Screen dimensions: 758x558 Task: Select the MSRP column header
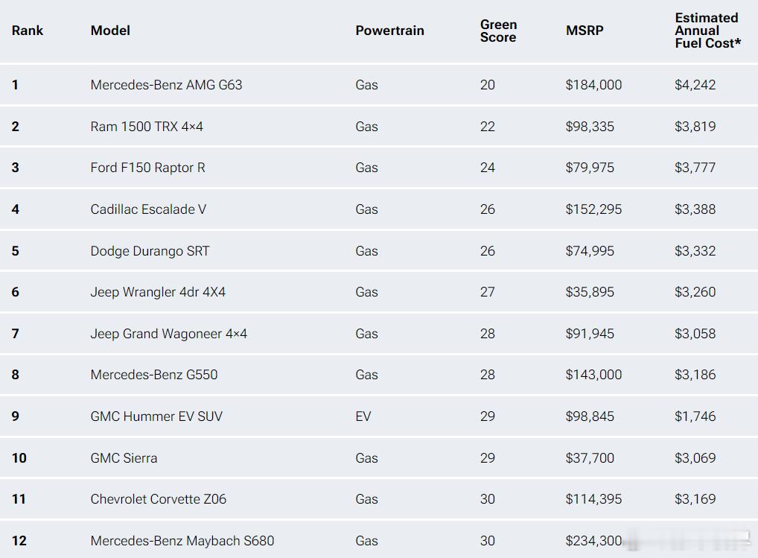pos(585,31)
